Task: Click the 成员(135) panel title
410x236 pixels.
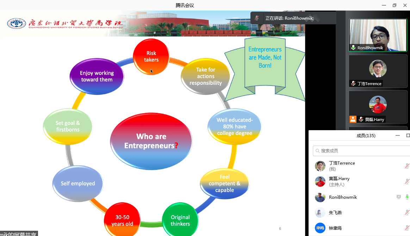Action: tap(366, 135)
